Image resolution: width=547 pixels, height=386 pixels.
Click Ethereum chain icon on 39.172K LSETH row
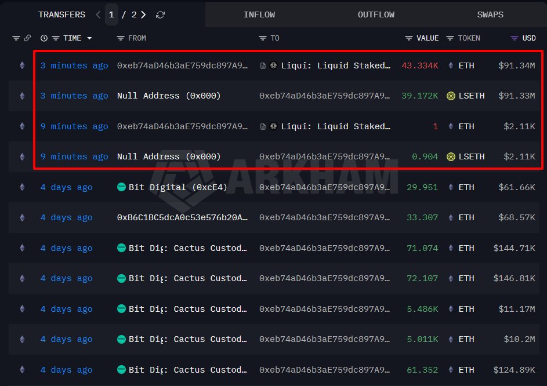click(x=22, y=96)
